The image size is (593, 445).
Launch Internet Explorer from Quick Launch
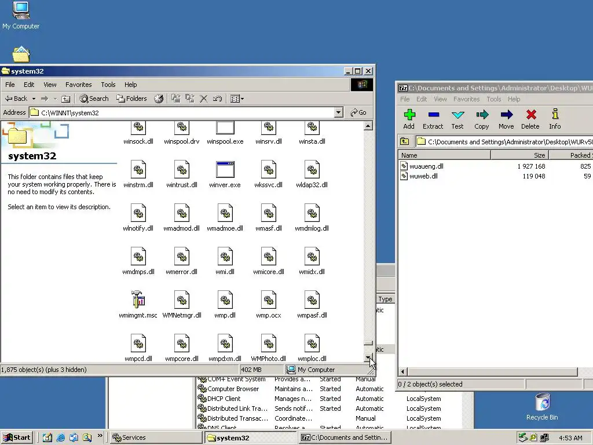[60, 437]
